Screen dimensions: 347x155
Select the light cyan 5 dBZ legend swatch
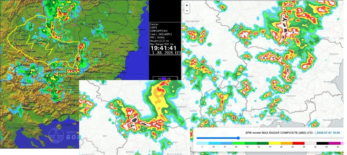click(202, 143)
